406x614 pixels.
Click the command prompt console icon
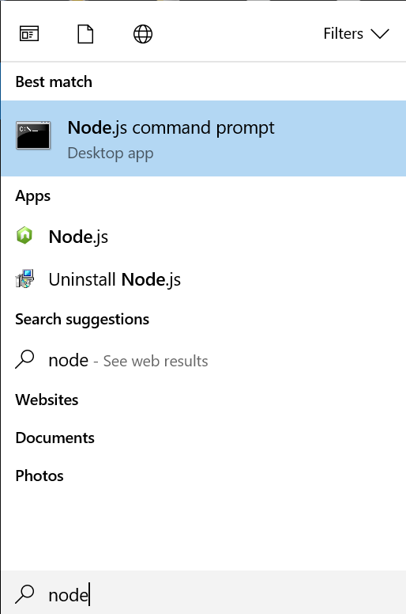point(33,135)
